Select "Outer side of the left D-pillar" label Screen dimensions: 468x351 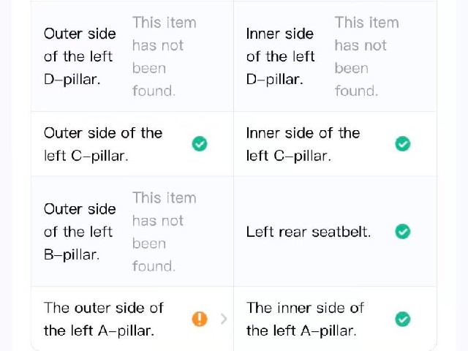pos(80,56)
